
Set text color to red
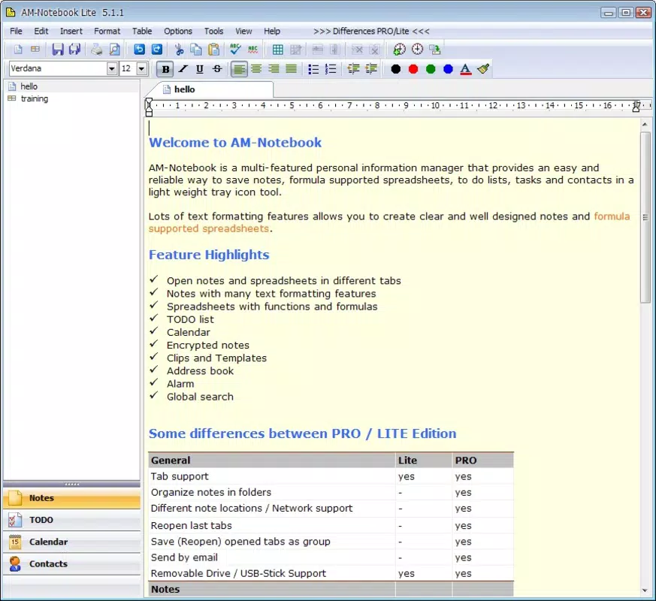tap(413, 69)
